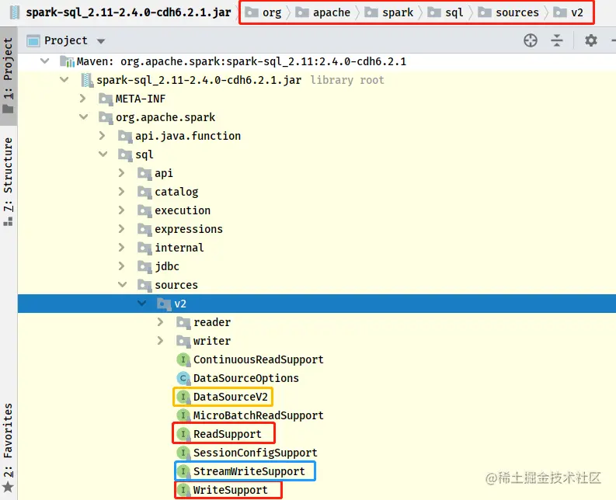The image size is (616, 500).
Task: Collapse the spark-sql jar library root
Action: (64, 80)
